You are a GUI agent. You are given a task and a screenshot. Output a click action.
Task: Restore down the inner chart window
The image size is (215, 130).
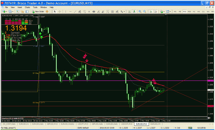tap(210, 7)
